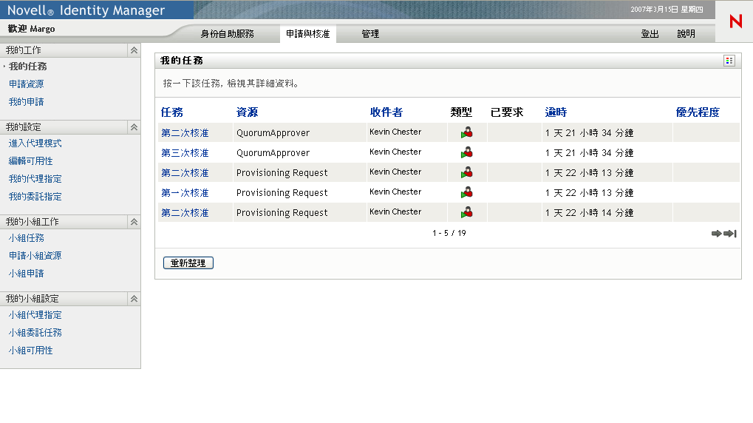
Task: Collapse the 我的小組設定 sidebar section
Action: tap(134, 299)
